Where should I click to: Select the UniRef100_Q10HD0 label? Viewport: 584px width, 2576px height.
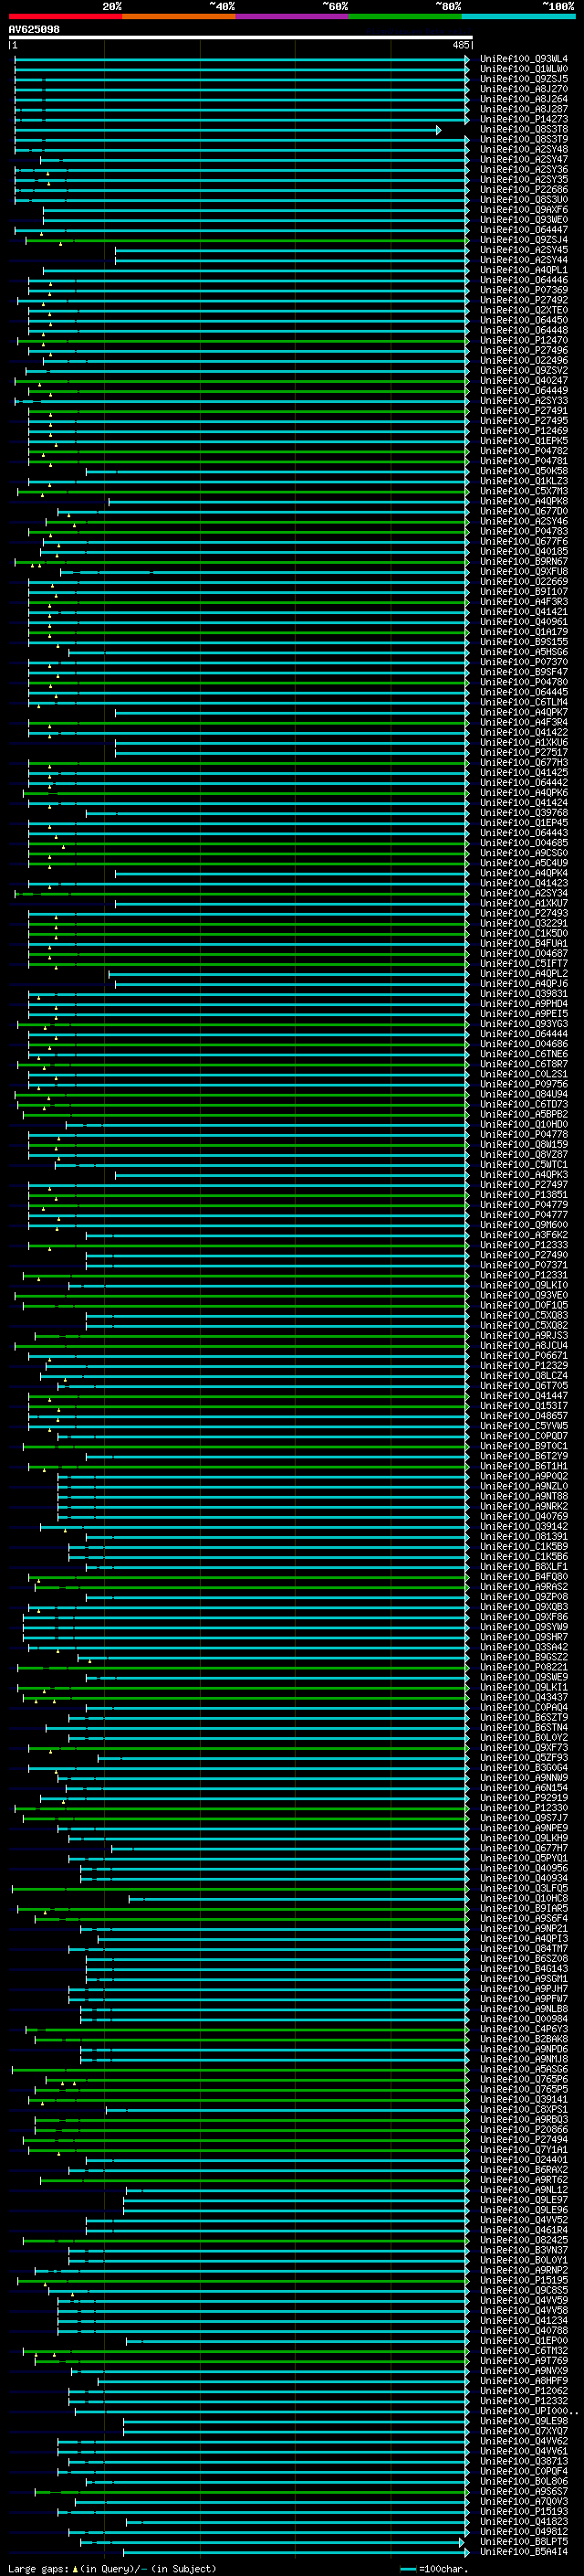523,1124
